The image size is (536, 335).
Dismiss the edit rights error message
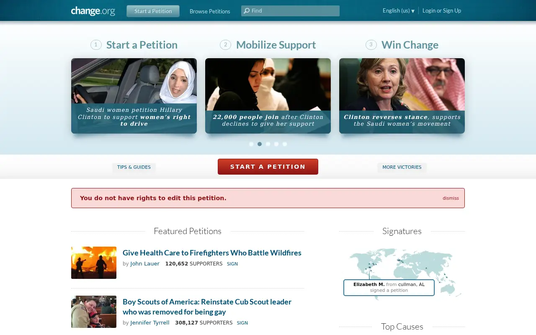coord(451,198)
